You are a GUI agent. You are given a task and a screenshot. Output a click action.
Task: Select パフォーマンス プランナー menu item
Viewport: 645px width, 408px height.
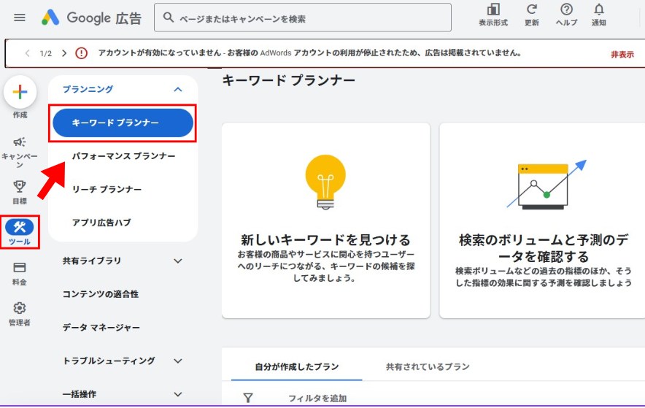[x=123, y=156]
